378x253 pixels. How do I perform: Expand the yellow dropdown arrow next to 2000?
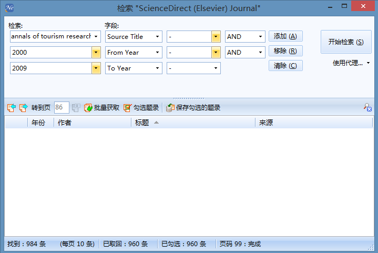(96, 53)
